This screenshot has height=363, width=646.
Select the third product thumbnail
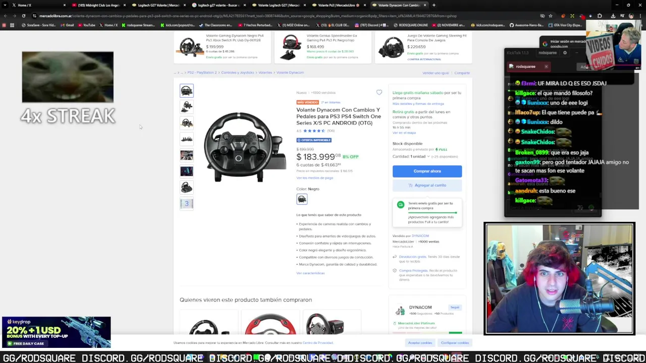pos(186,123)
